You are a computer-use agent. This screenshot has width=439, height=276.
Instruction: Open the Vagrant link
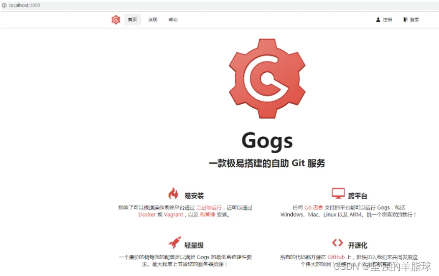coord(173,214)
